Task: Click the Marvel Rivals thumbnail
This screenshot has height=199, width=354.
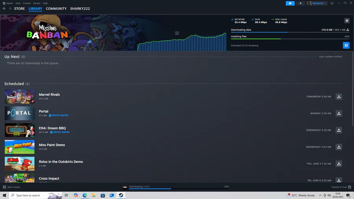Action: [x=20, y=97]
